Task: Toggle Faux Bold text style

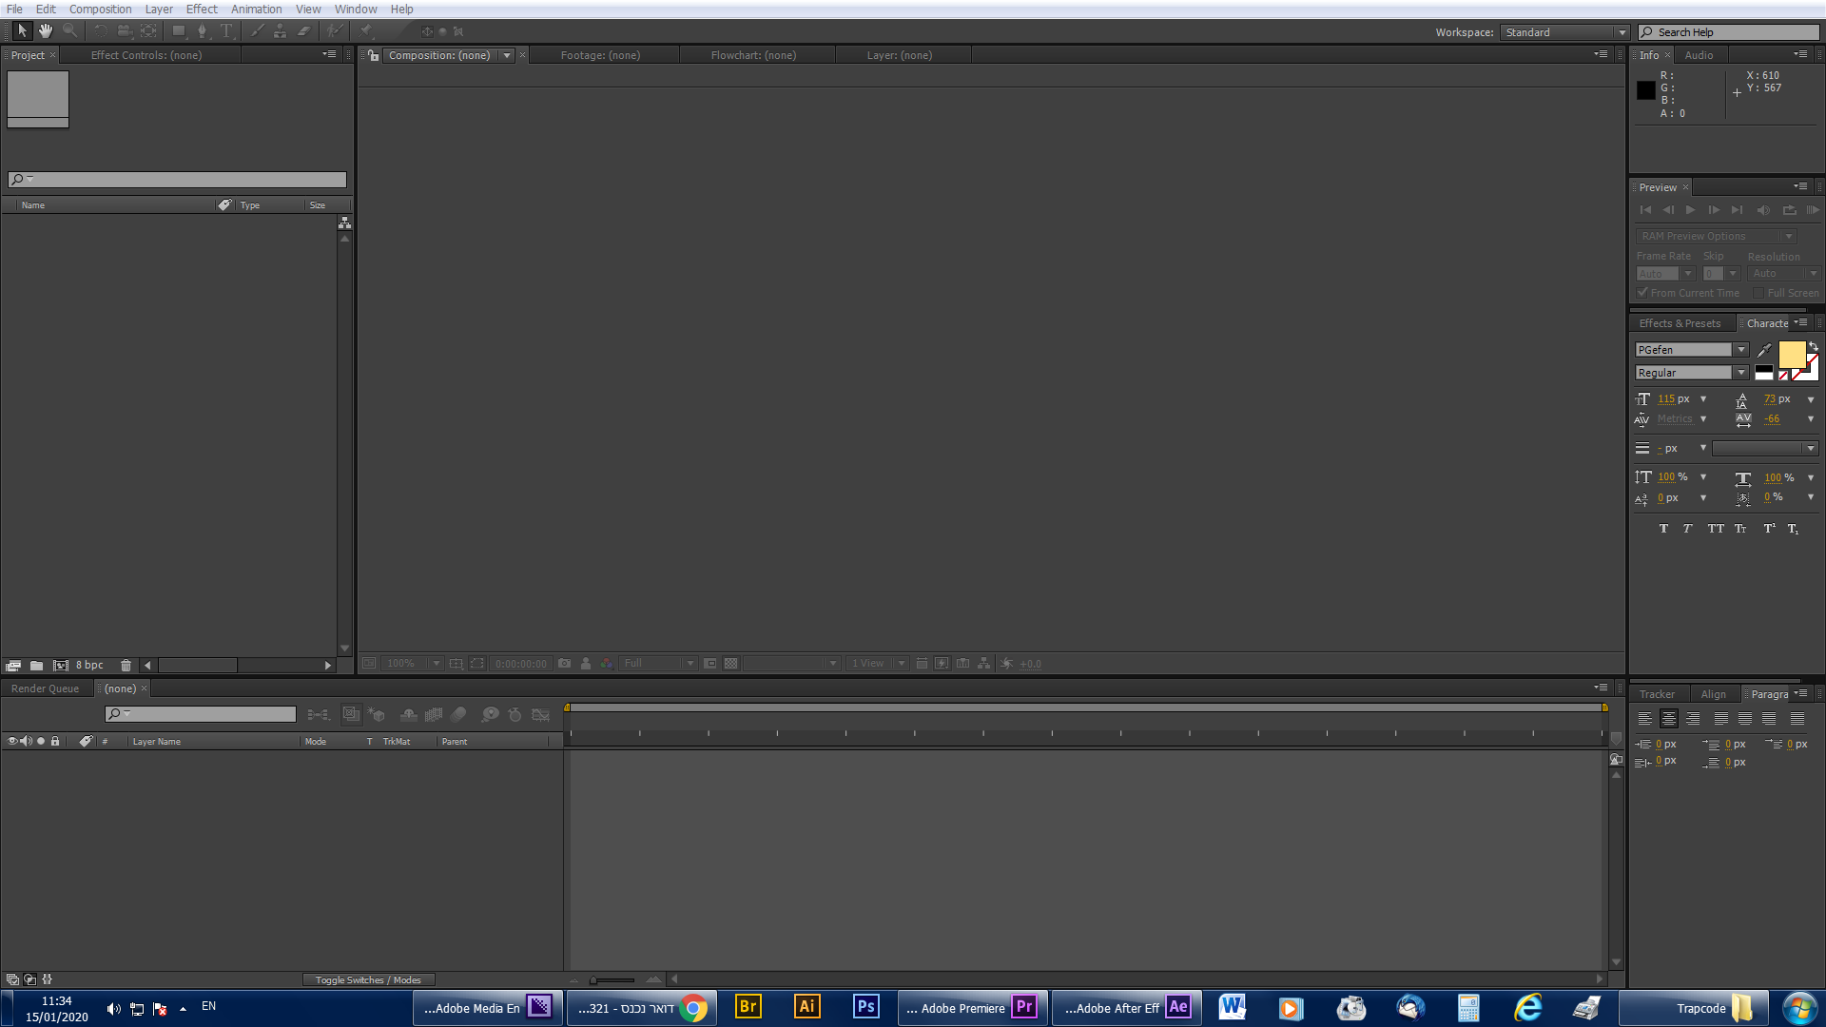Action: click(1663, 529)
